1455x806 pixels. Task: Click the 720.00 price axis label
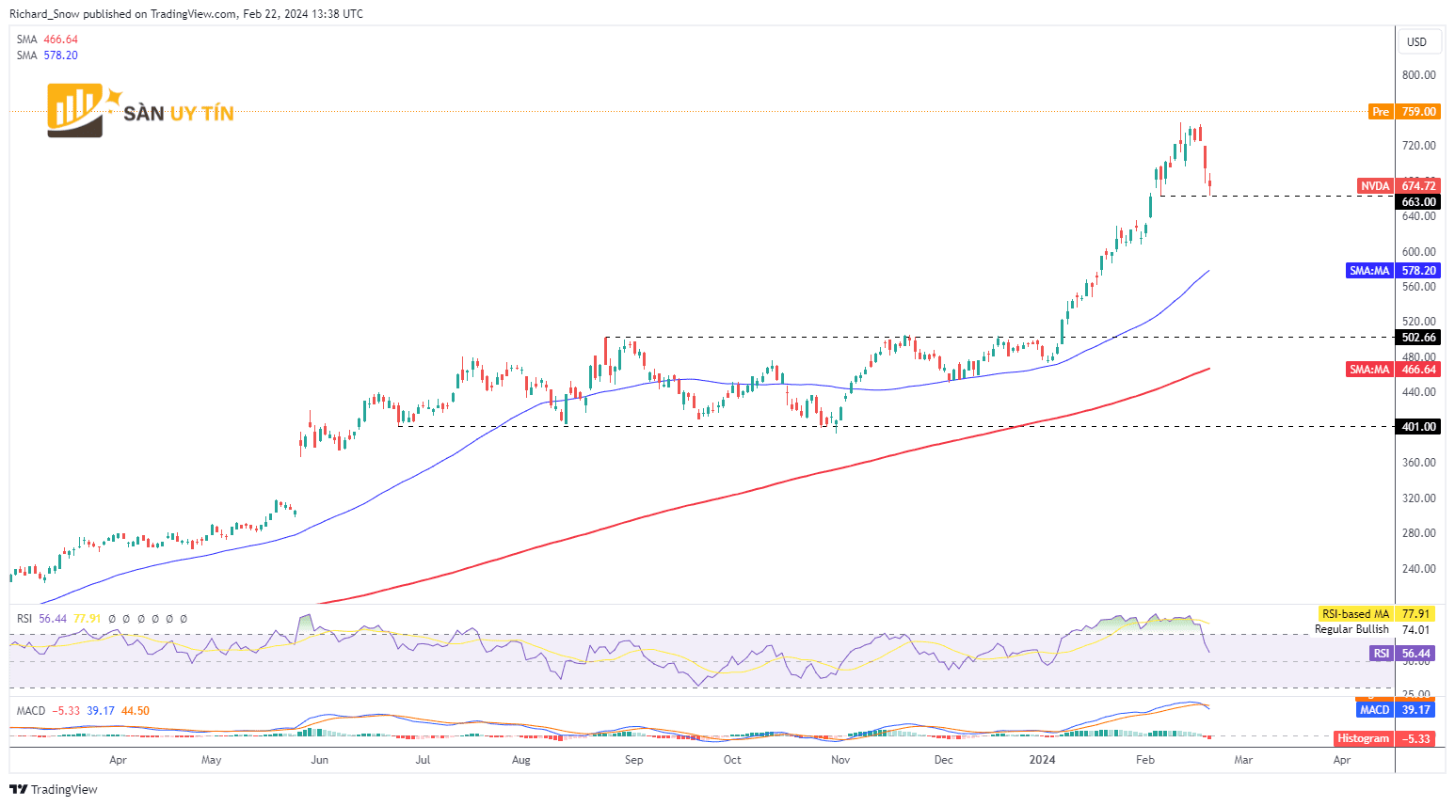click(x=1418, y=146)
